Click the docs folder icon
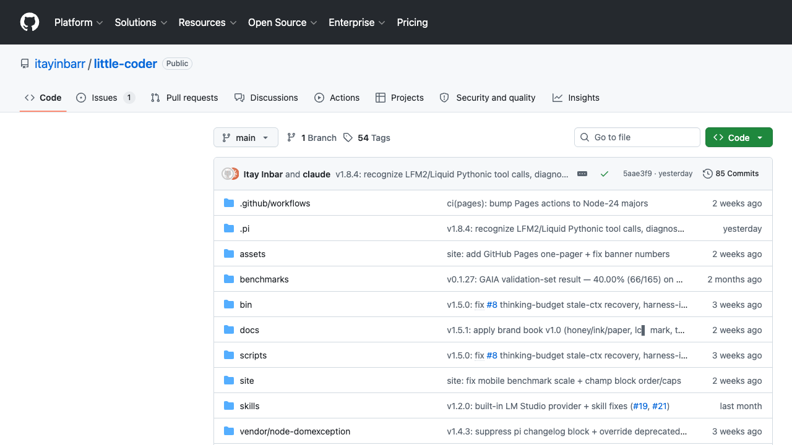Screen dimensions: 792x445 click(229, 330)
